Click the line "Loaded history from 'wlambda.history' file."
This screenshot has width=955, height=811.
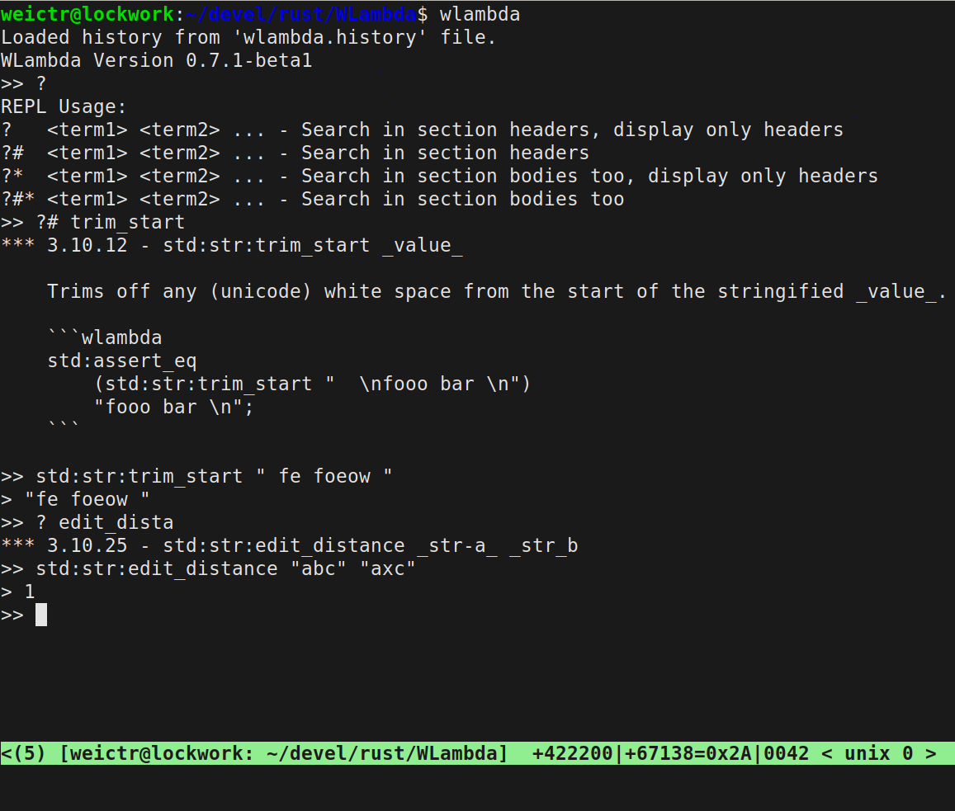[x=248, y=37]
